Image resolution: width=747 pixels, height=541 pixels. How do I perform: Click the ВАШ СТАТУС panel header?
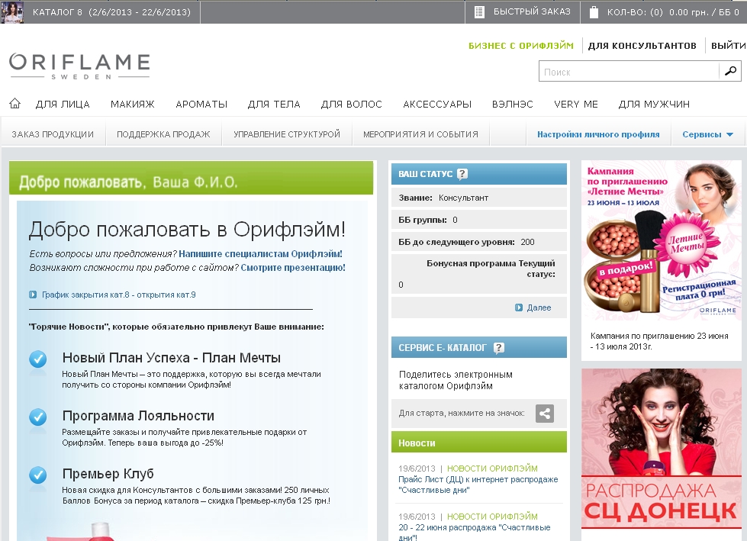click(x=478, y=174)
